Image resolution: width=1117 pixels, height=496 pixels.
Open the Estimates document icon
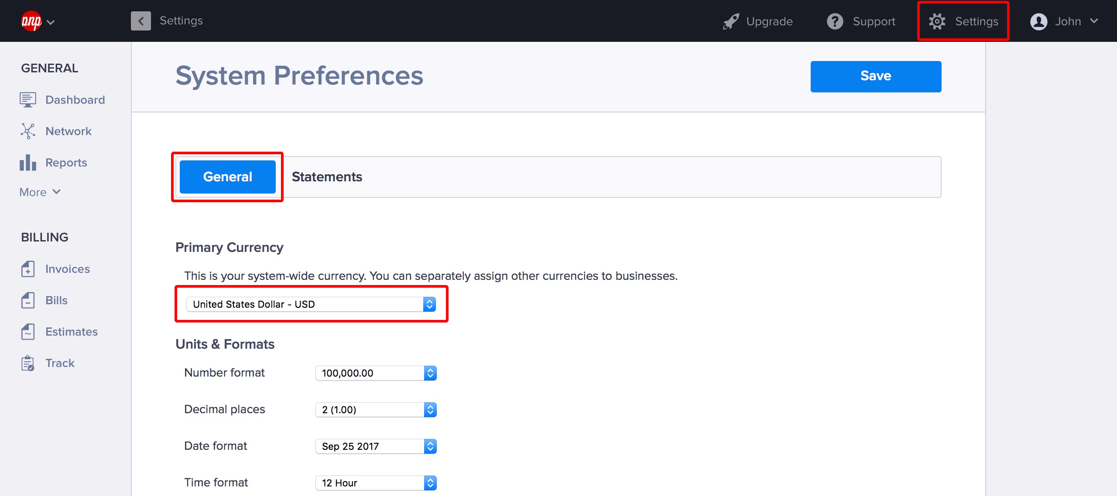tap(27, 332)
